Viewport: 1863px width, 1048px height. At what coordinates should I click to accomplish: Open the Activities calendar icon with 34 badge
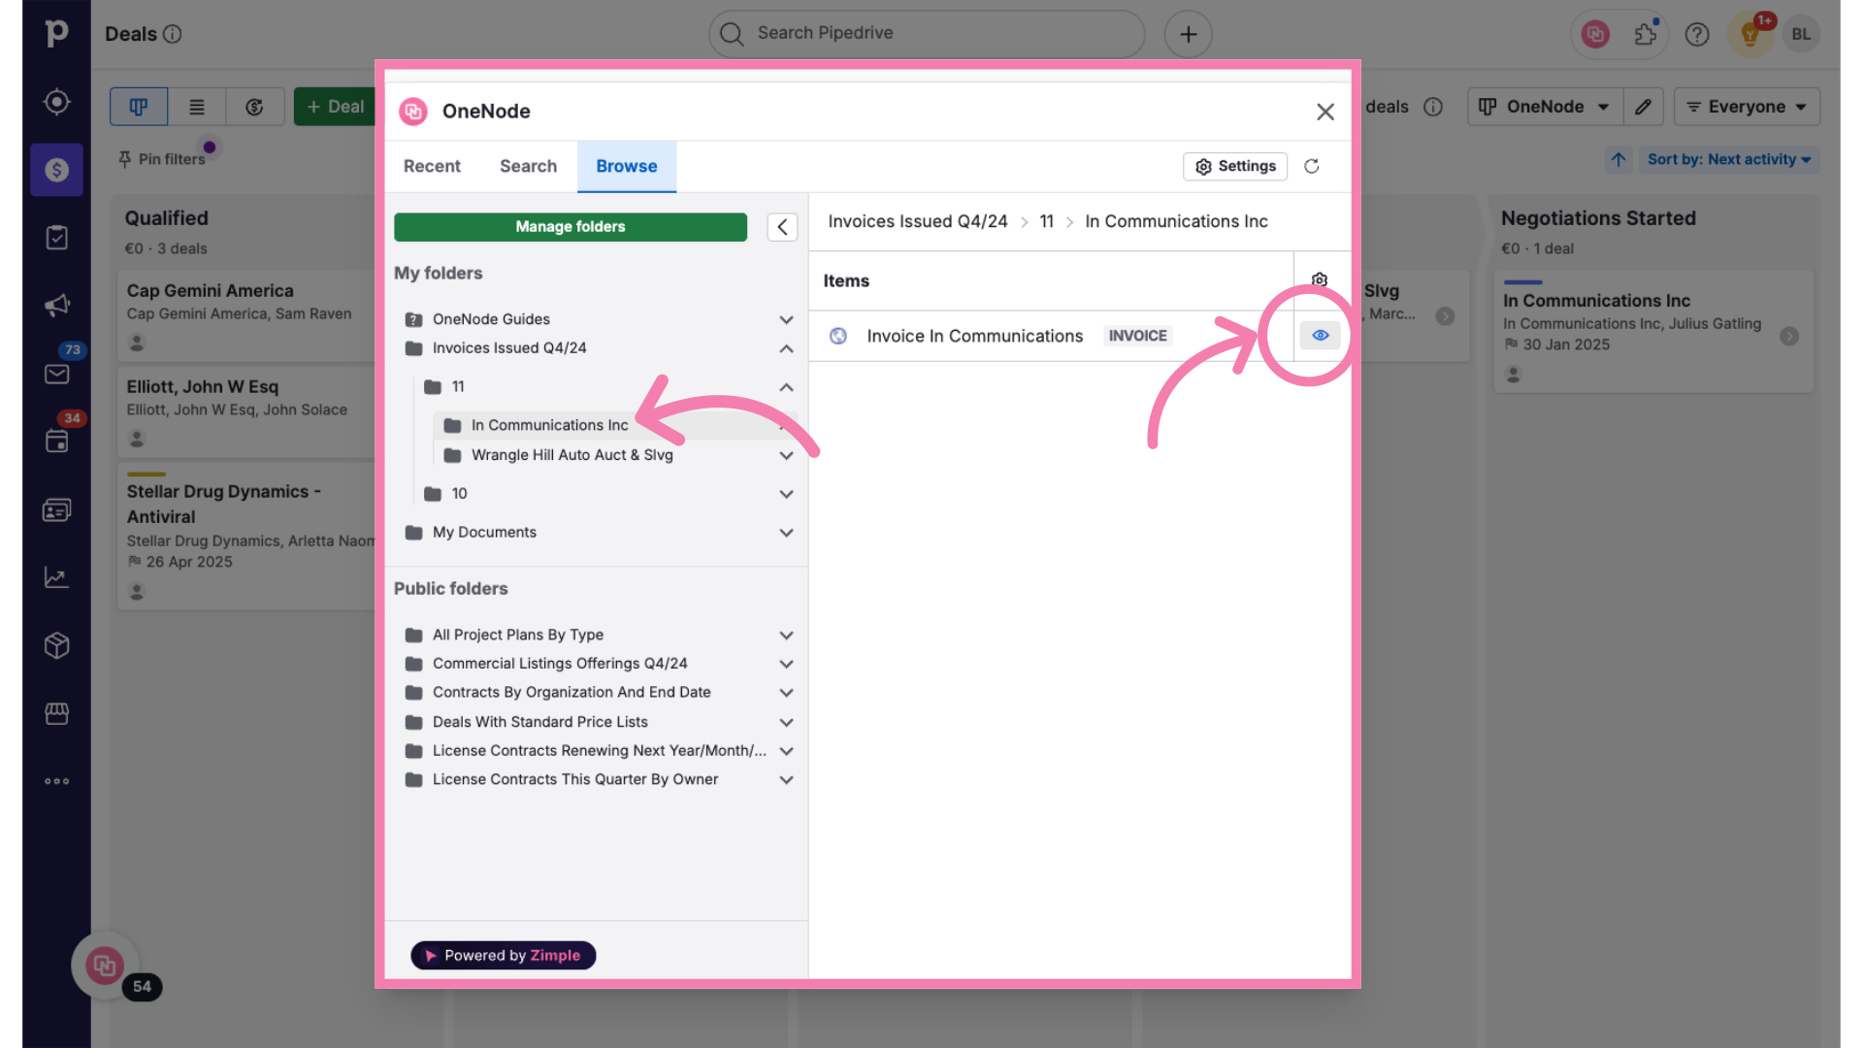click(x=56, y=442)
